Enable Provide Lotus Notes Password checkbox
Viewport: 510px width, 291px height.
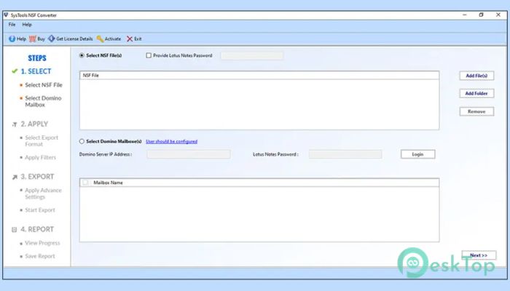[x=149, y=55]
